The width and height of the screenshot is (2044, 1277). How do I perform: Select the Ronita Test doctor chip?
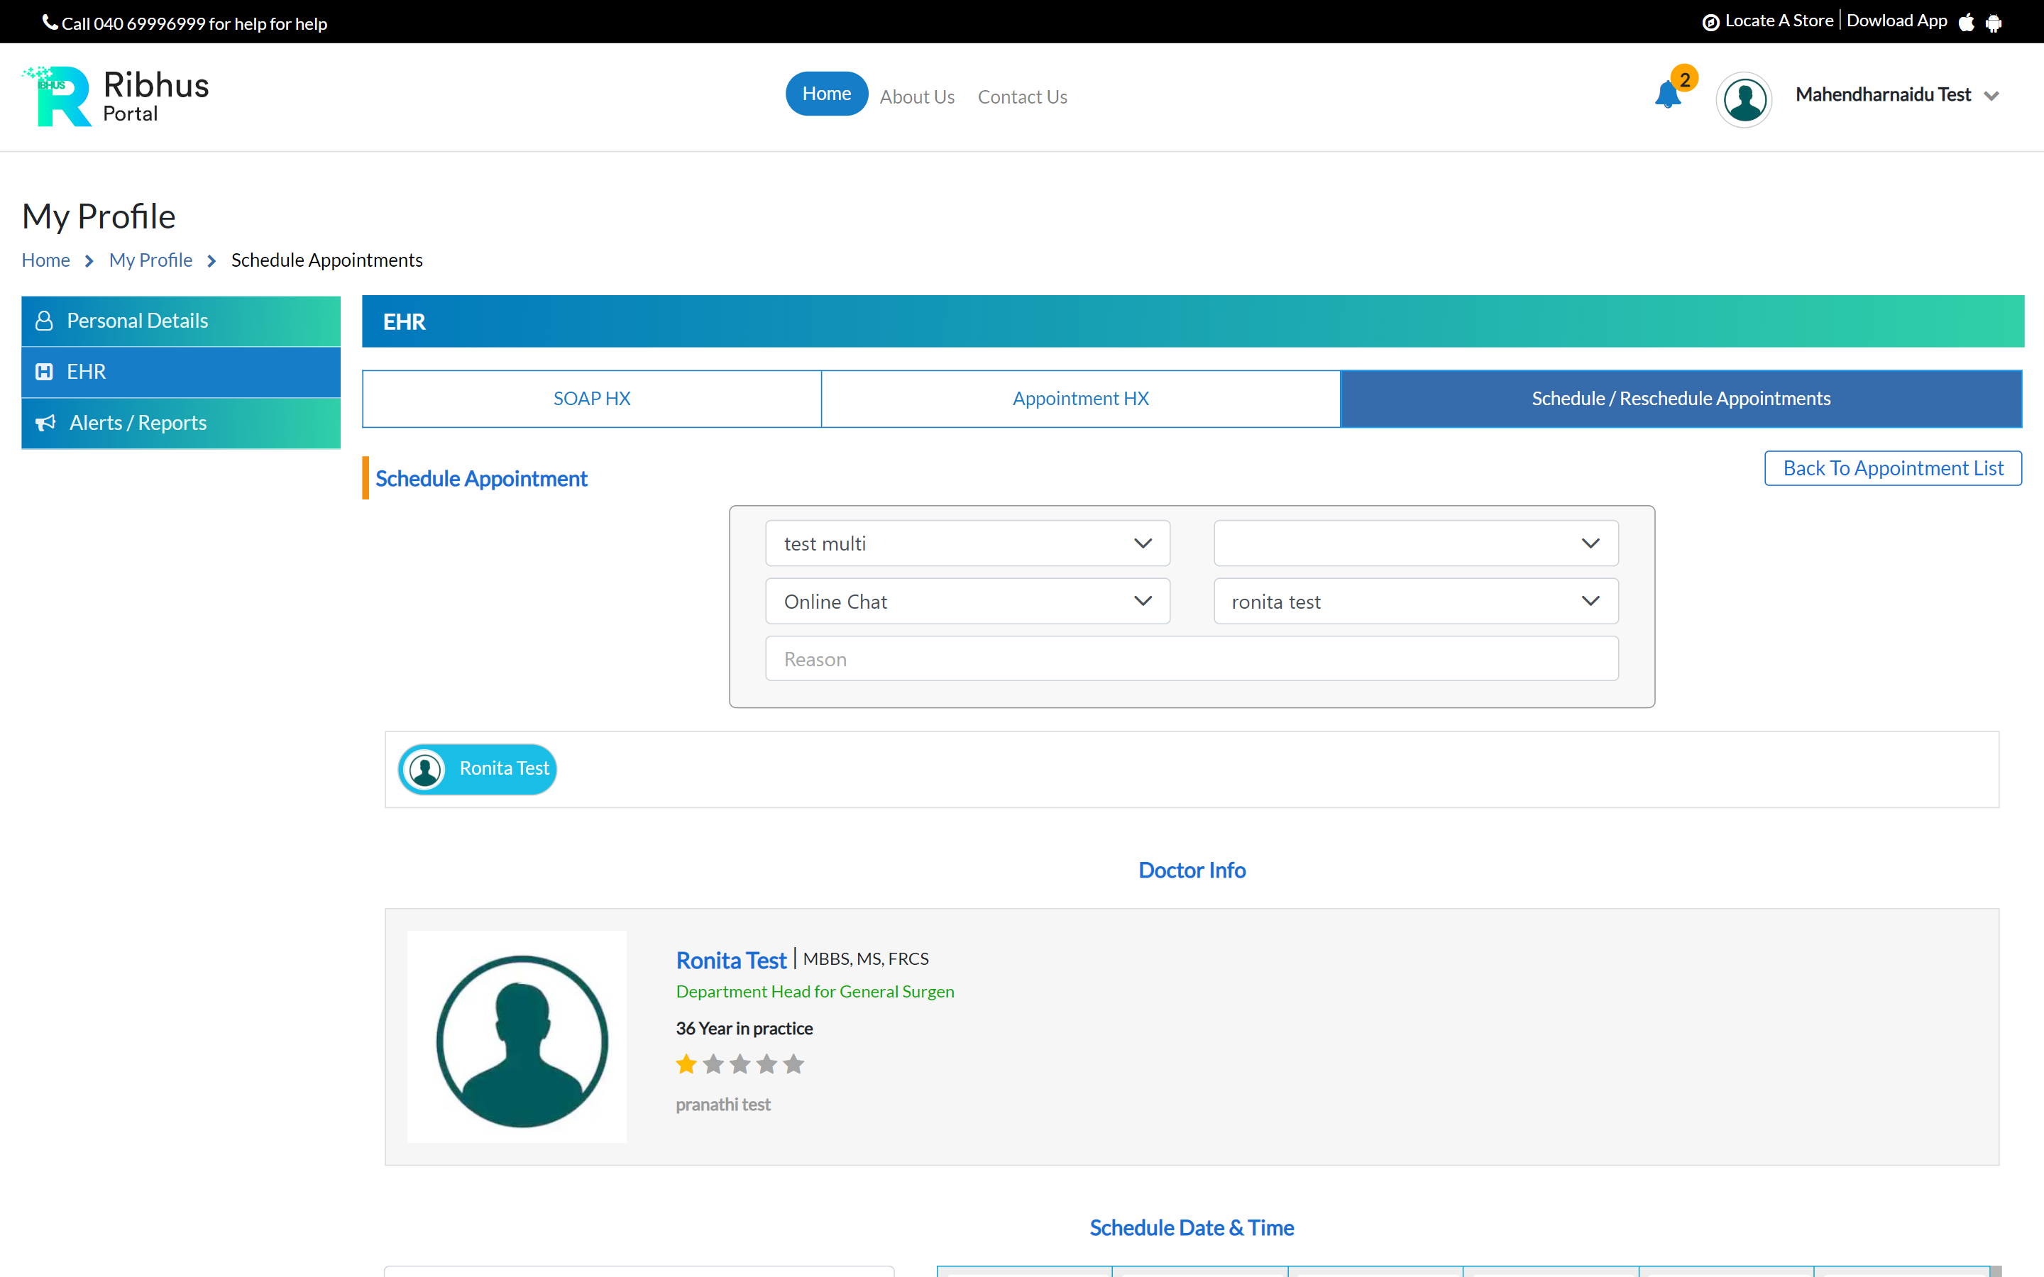pyautogui.click(x=476, y=768)
